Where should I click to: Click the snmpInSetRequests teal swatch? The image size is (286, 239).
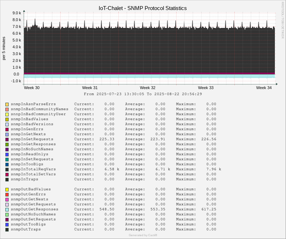(7, 160)
